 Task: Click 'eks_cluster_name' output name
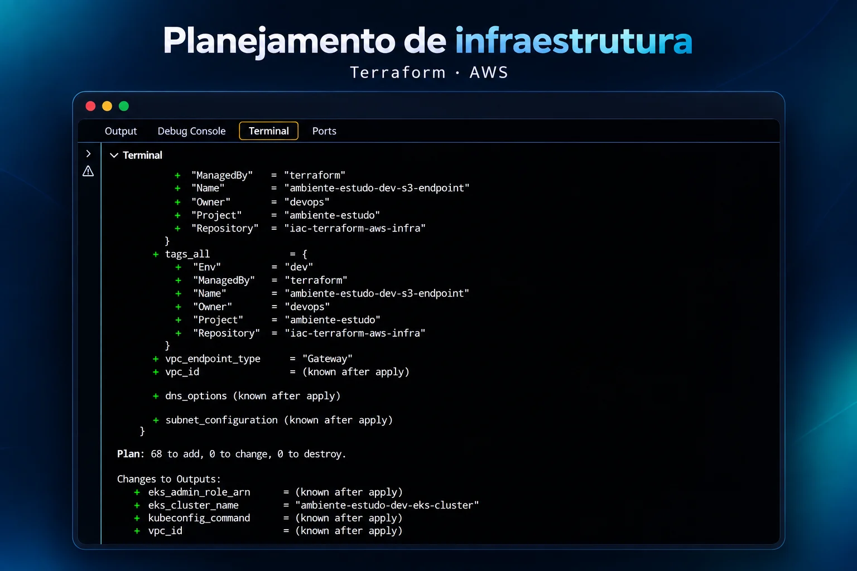point(193,505)
